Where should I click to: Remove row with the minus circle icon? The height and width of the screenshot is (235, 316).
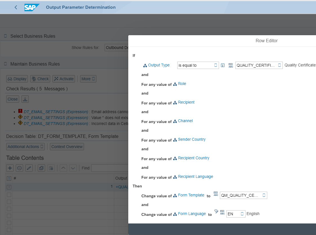click(19, 168)
